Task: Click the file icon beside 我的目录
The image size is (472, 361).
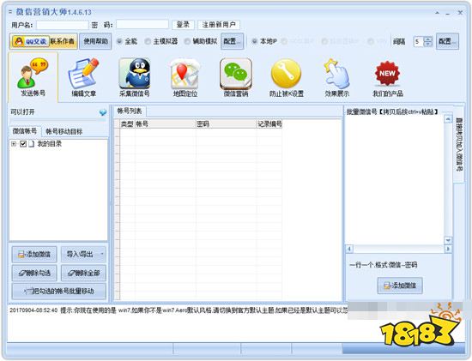Action: pos(31,144)
